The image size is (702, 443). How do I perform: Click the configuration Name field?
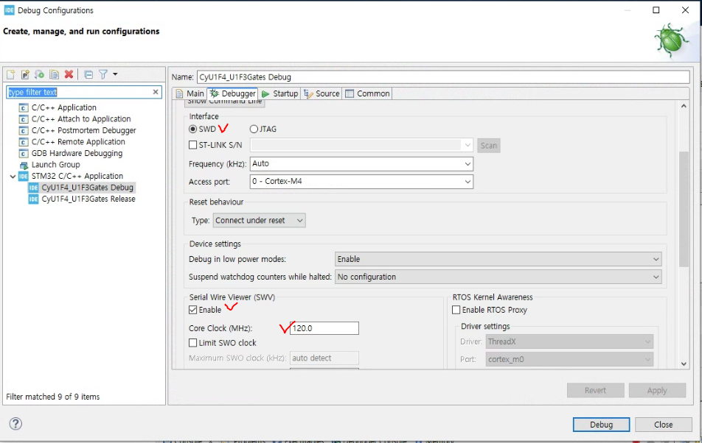click(x=443, y=77)
